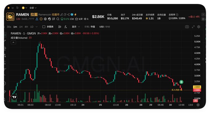The width and height of the screenshot is (210, 113).
Task: Click the yellow star favorites icon
Action: point(9,8)
